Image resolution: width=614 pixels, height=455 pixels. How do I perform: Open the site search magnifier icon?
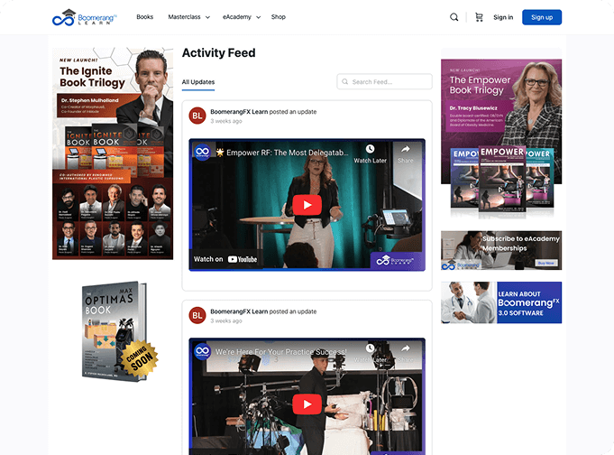pyautogui.click(x=454, y=17)
